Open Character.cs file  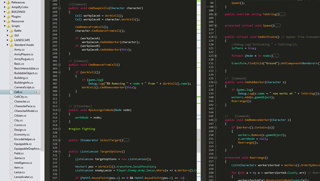pyautogui.click(x=22, y=102)
